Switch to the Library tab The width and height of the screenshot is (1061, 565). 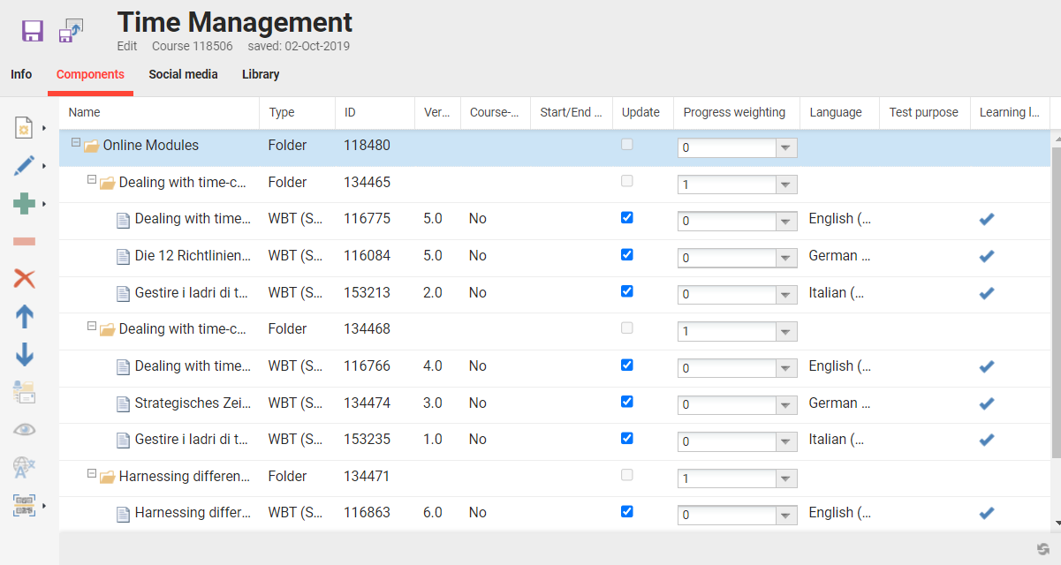point(261,74)
